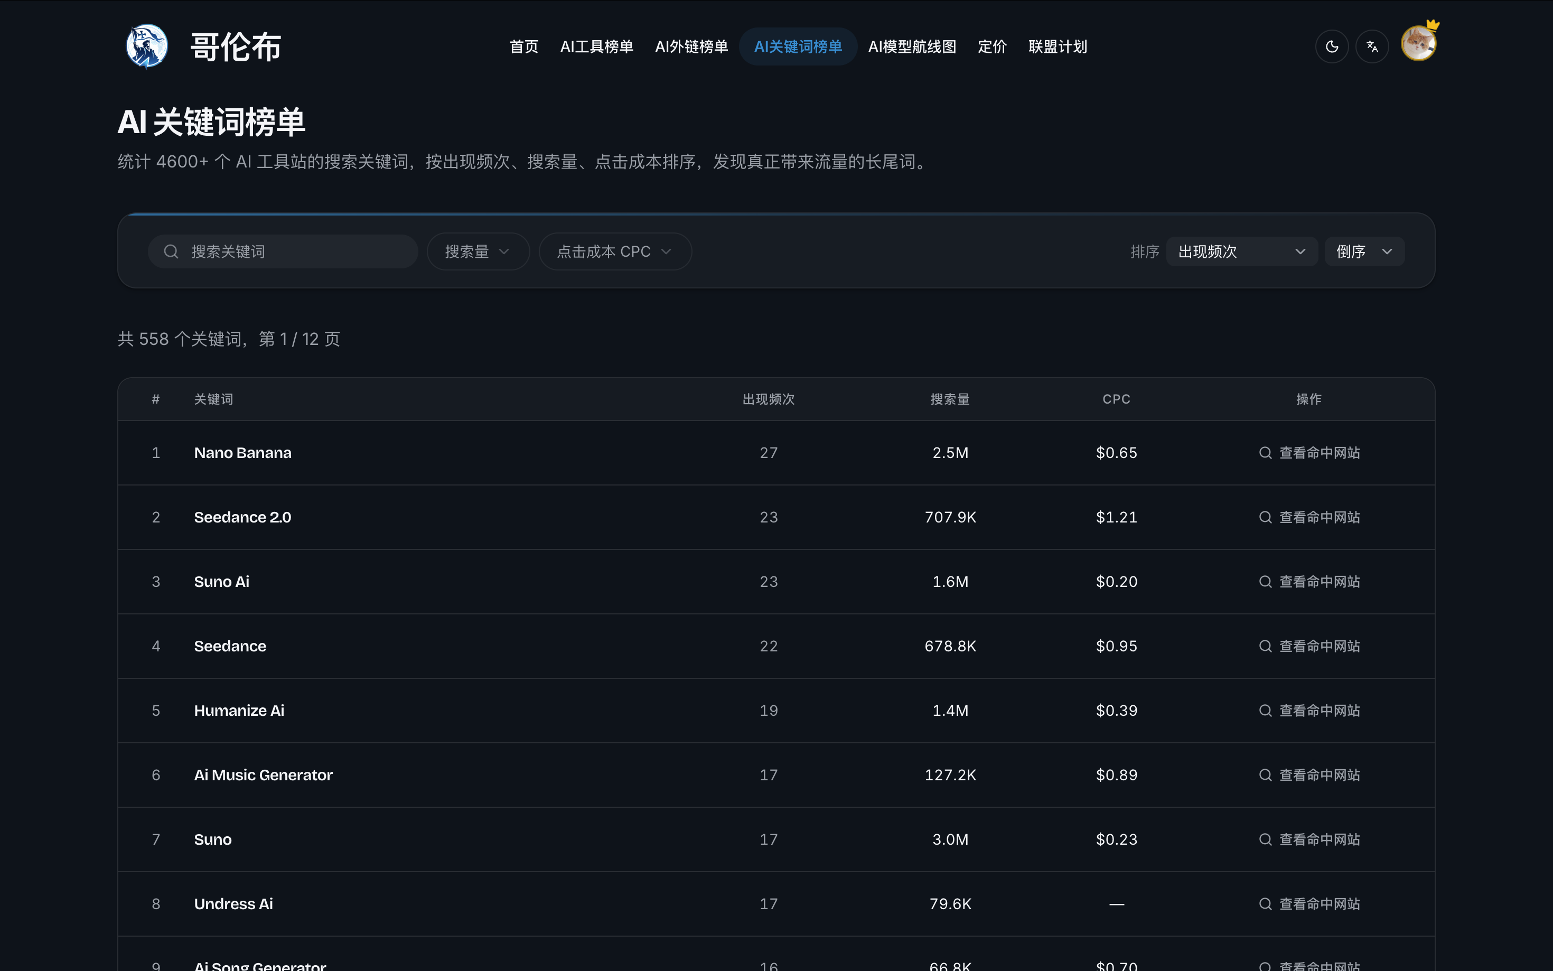This screenshot has height=971, width=1553.
Task: Click the $0.20 CPC value
Action: click(x=1117, y=581)
